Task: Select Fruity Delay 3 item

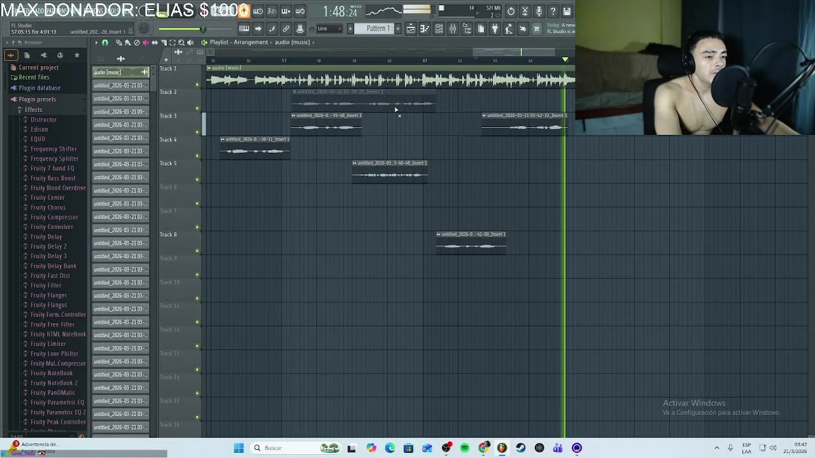Action: (48, 256)
